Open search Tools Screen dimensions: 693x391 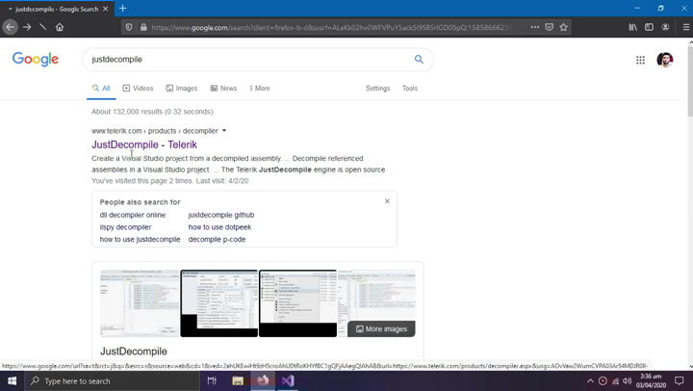410,88
